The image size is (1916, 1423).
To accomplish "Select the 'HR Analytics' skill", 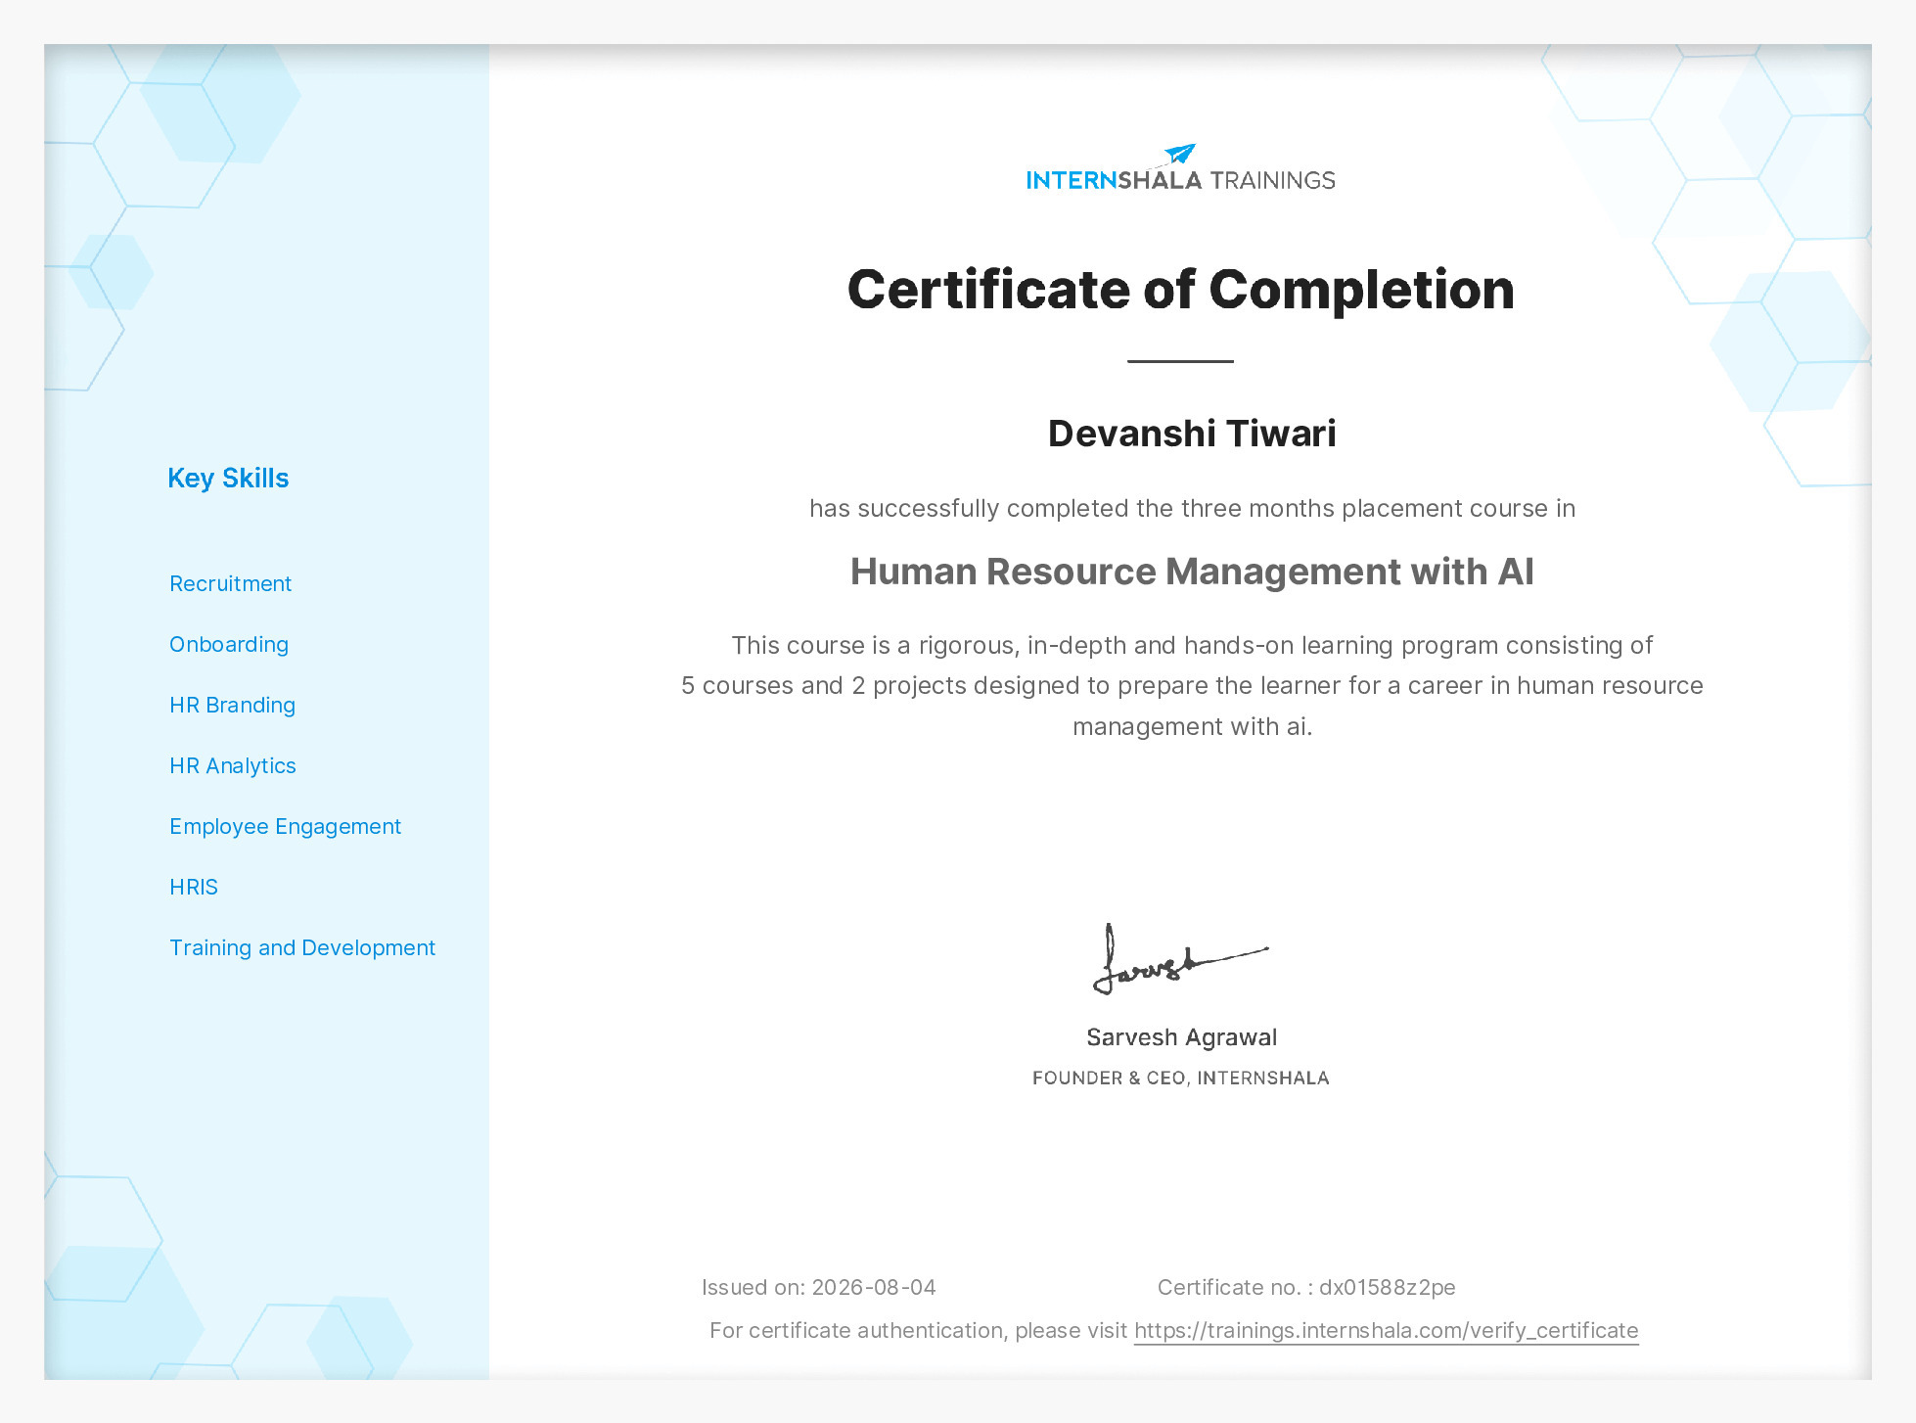I will coord(233,765).
